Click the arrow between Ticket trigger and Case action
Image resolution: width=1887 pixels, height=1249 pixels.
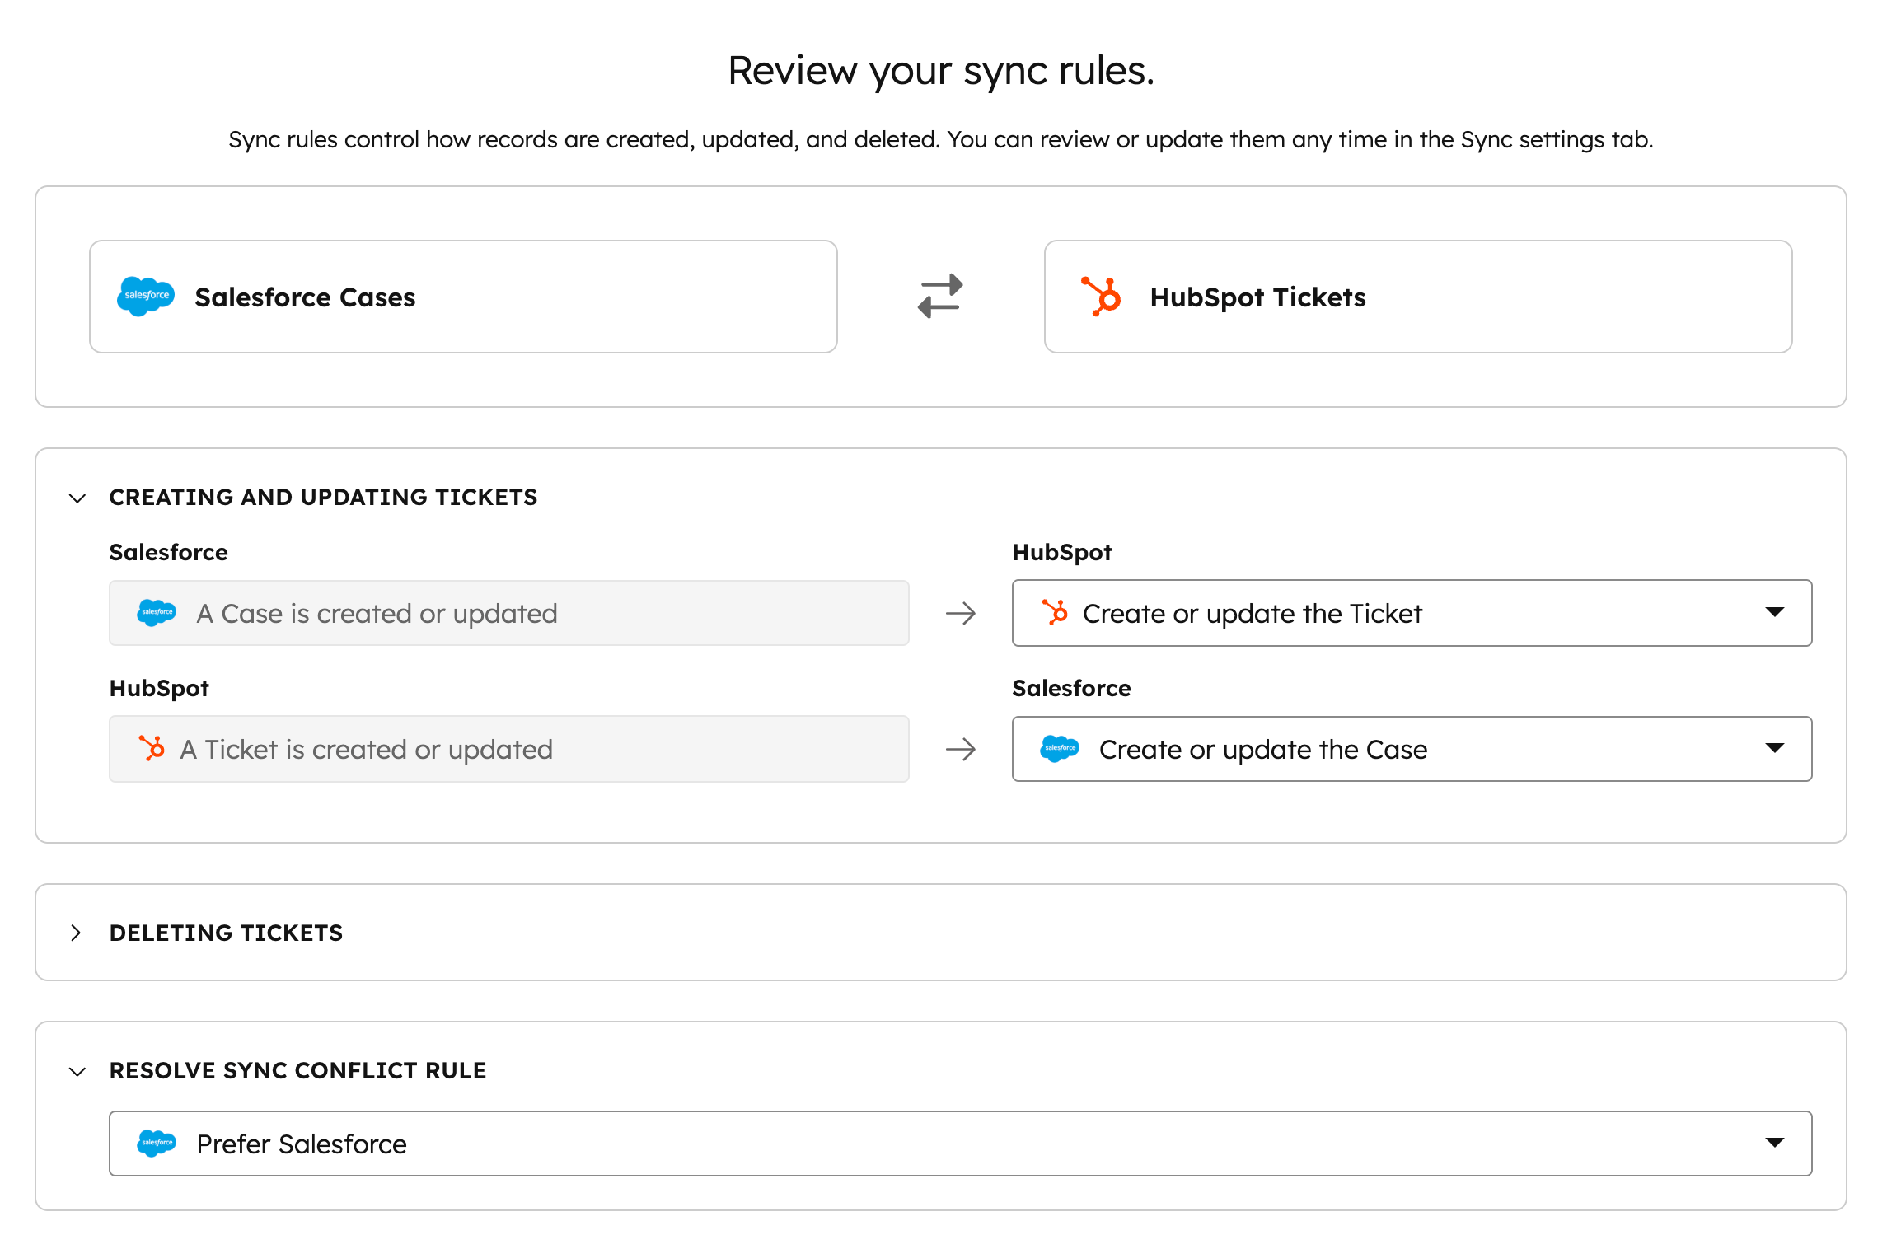[961, 749]
